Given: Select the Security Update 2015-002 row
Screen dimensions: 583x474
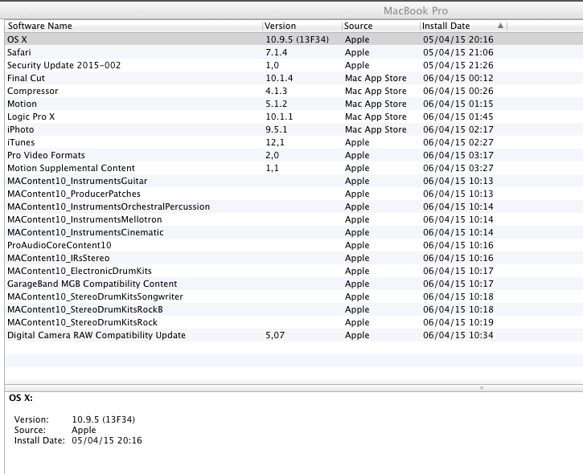Looking at the screenshot, I should [294, 65].
